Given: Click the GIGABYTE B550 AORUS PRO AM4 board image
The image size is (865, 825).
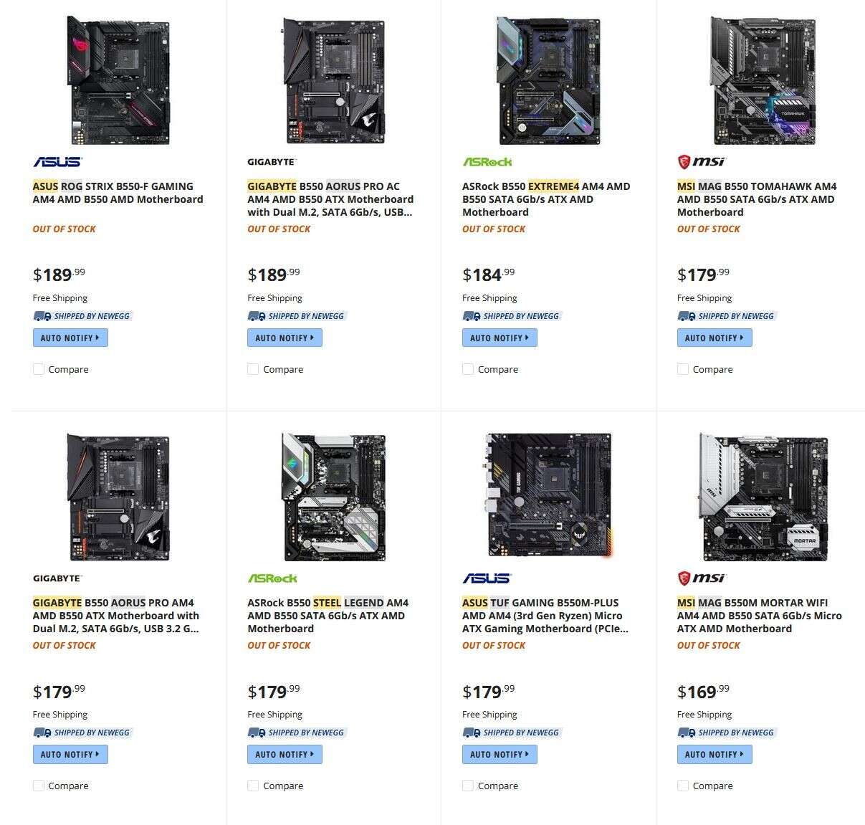Looking at the screenshot, I should click(119, 497).
